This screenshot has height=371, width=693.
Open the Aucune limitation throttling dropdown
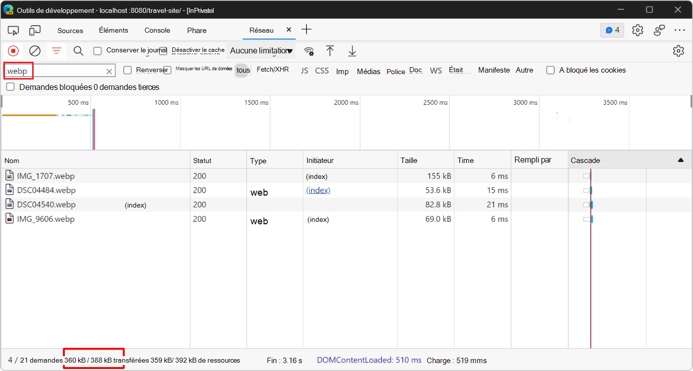click(261, 51)
